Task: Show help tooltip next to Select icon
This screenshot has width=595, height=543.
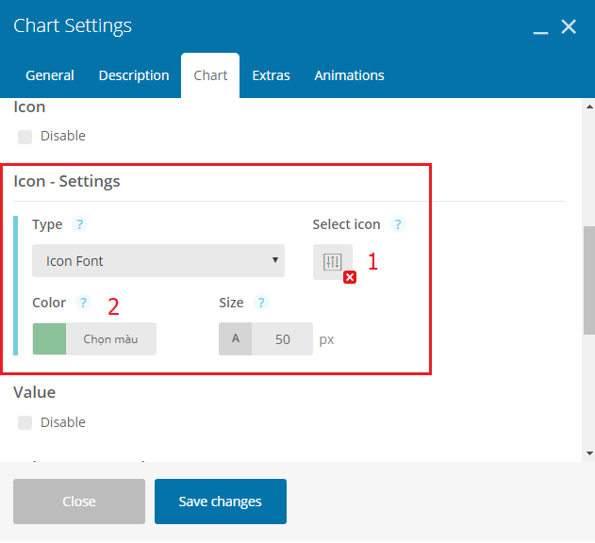Action: tap(398, 224)
